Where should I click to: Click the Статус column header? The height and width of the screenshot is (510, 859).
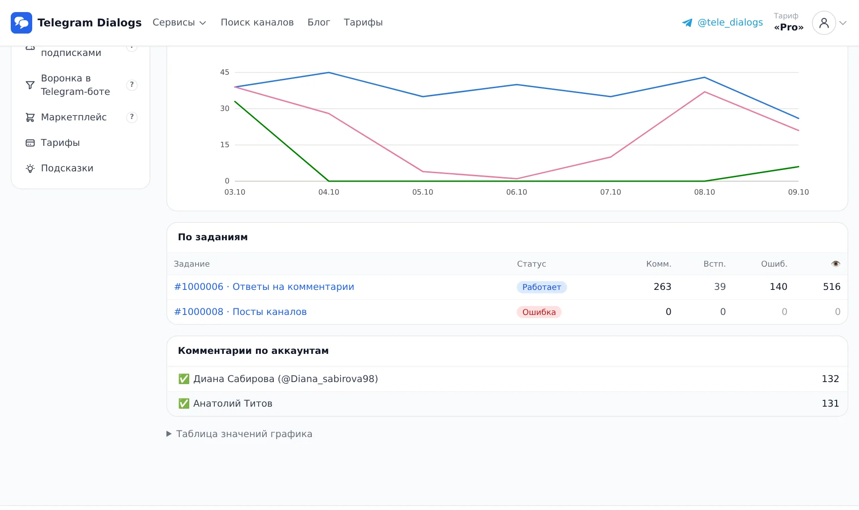coord(532,264)
